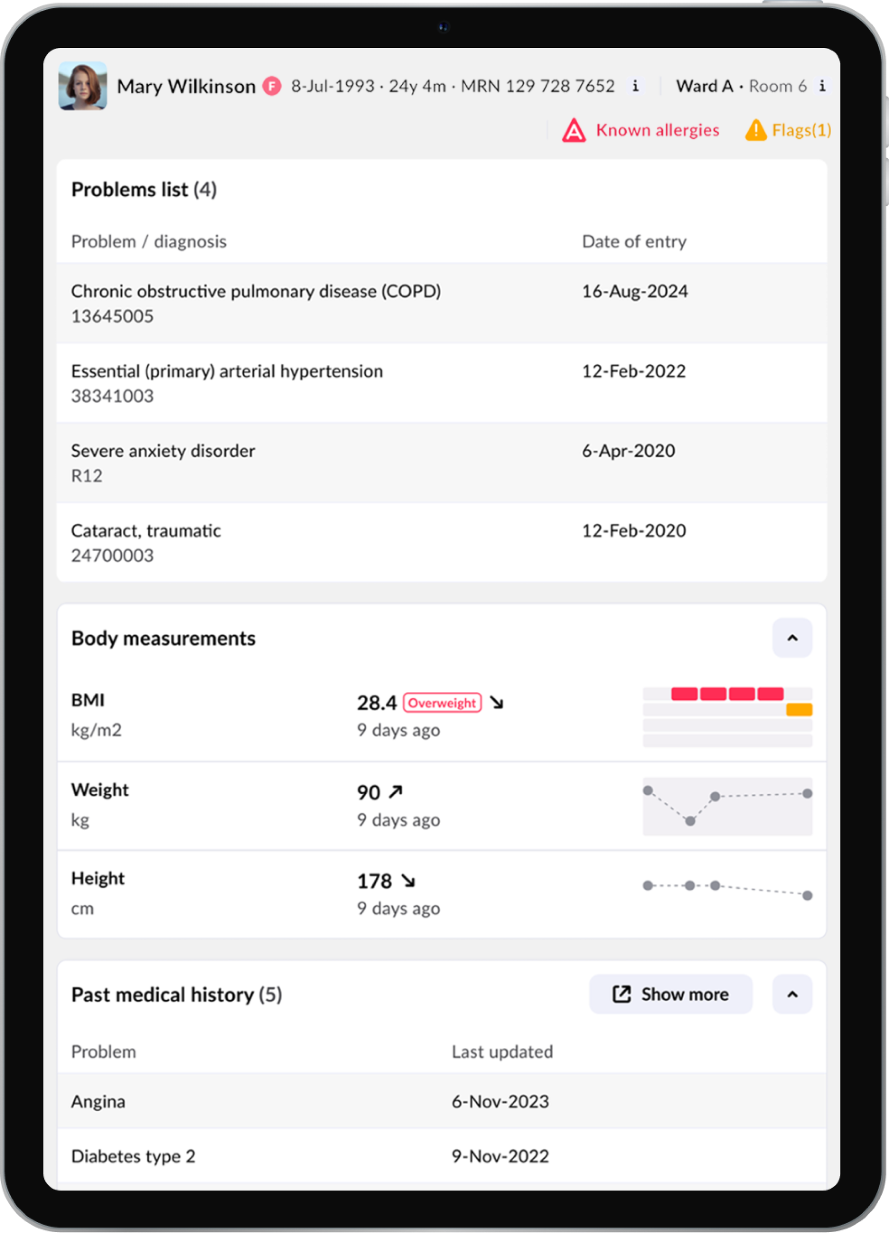889x1233 pixels.
Task: Click the orange Flags warning triangle icon
Action: (x=756, y=130)
